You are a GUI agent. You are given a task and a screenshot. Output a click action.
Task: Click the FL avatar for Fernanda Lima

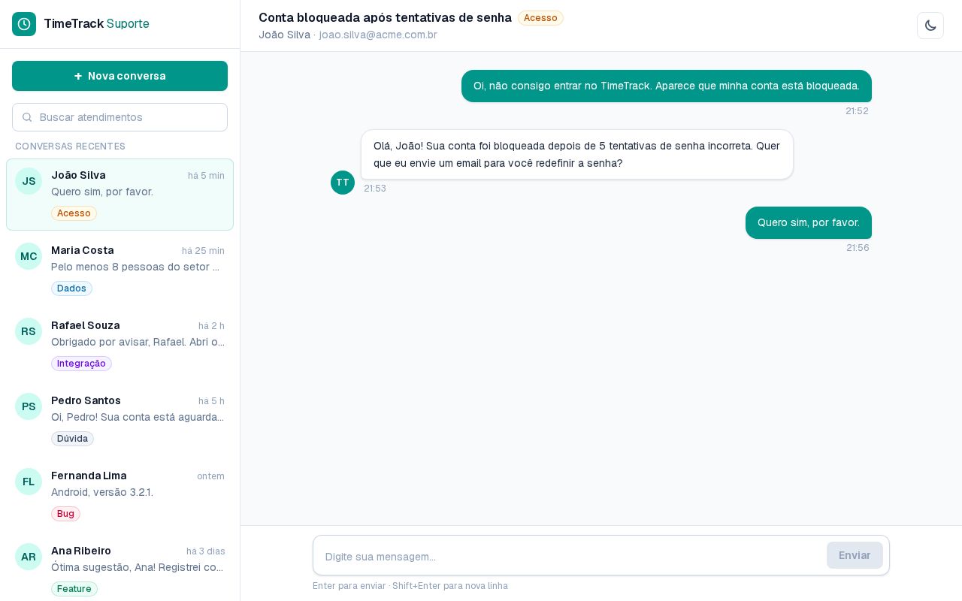pos(29,482)
